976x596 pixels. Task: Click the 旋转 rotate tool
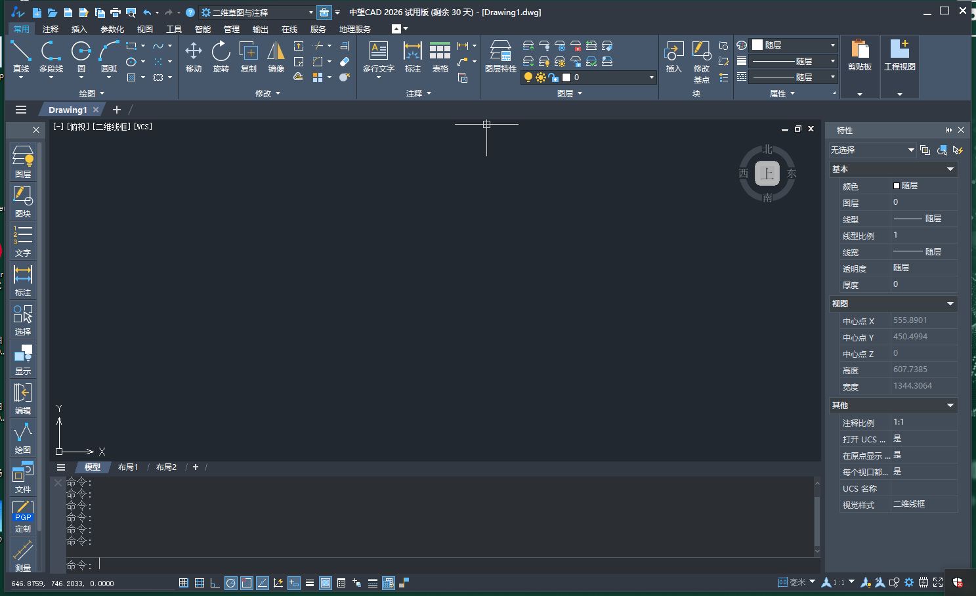coord(221,57)
